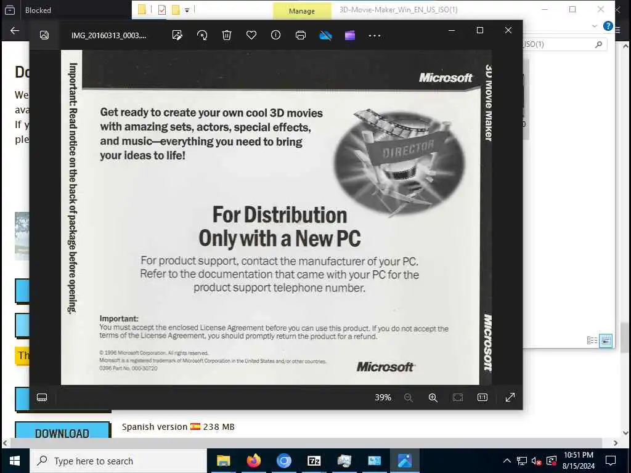The height and width of the screenshot is (473, 631).
Task: Expand the hidden system tray icons chevron
Action: pos(507,461)
